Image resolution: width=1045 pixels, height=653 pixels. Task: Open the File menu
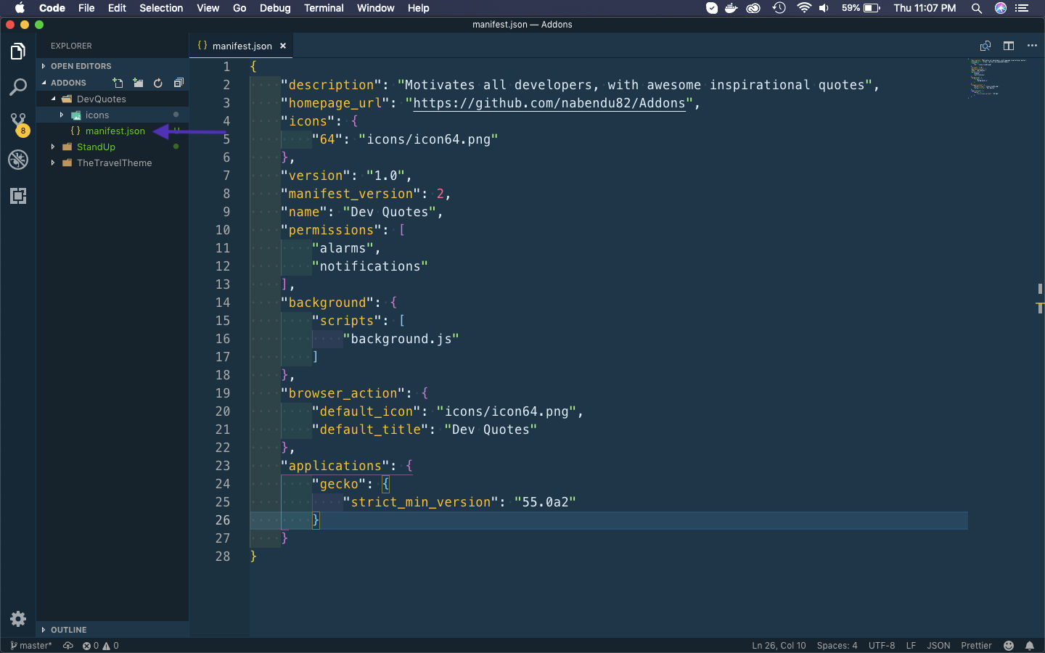[86, 8]
